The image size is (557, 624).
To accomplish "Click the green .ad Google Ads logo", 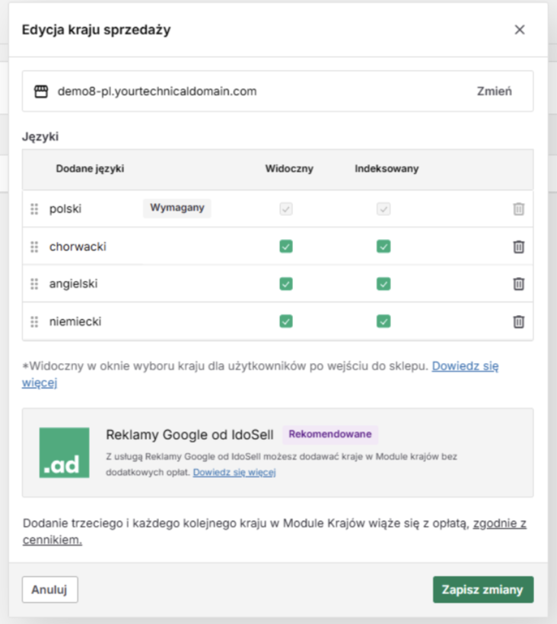I will pyautogui.click(x=64, y=453).
